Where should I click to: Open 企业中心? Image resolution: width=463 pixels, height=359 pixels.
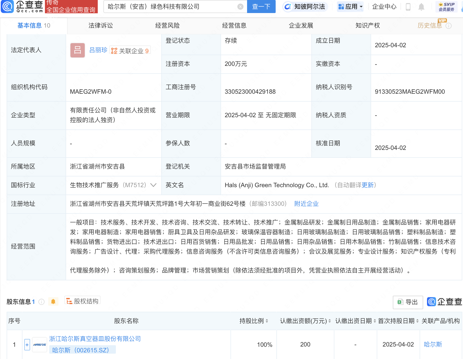point(384,7)
